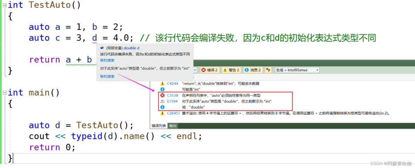Viewport: 415px width, 168px height.
Task: Click endl in the cout line
Action: point(186,136)
